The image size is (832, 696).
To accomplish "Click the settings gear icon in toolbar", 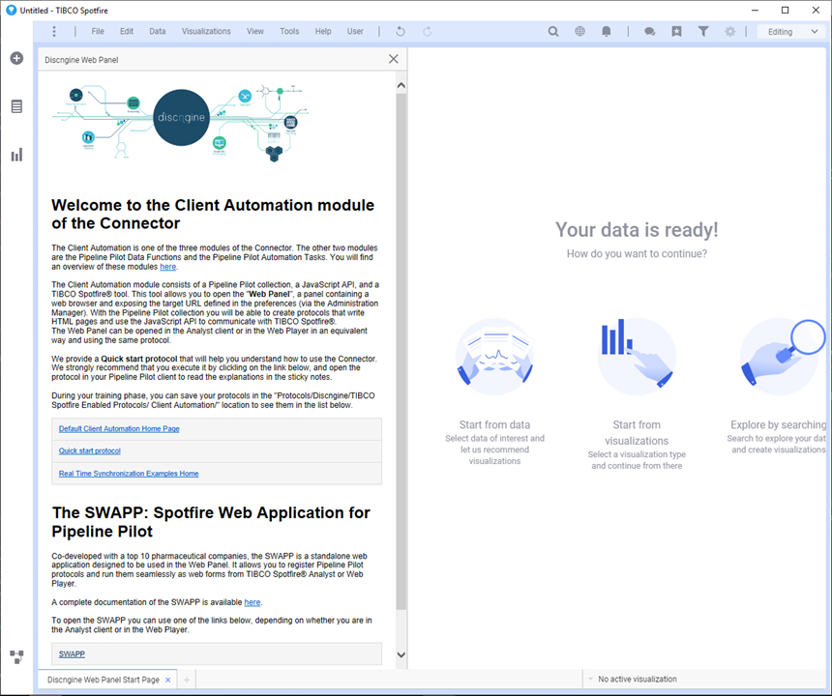I will [x=730, y=31].
